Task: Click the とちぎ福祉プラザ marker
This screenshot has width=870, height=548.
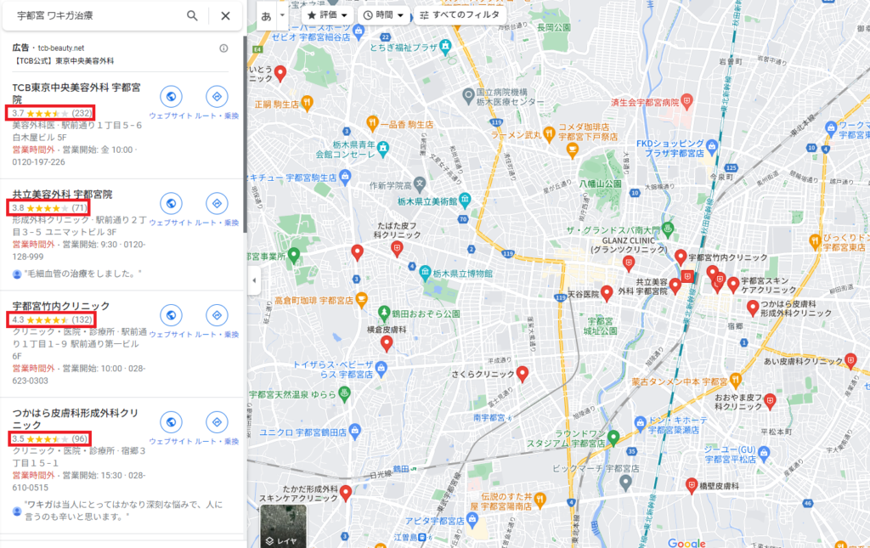Action: [445, 47]
